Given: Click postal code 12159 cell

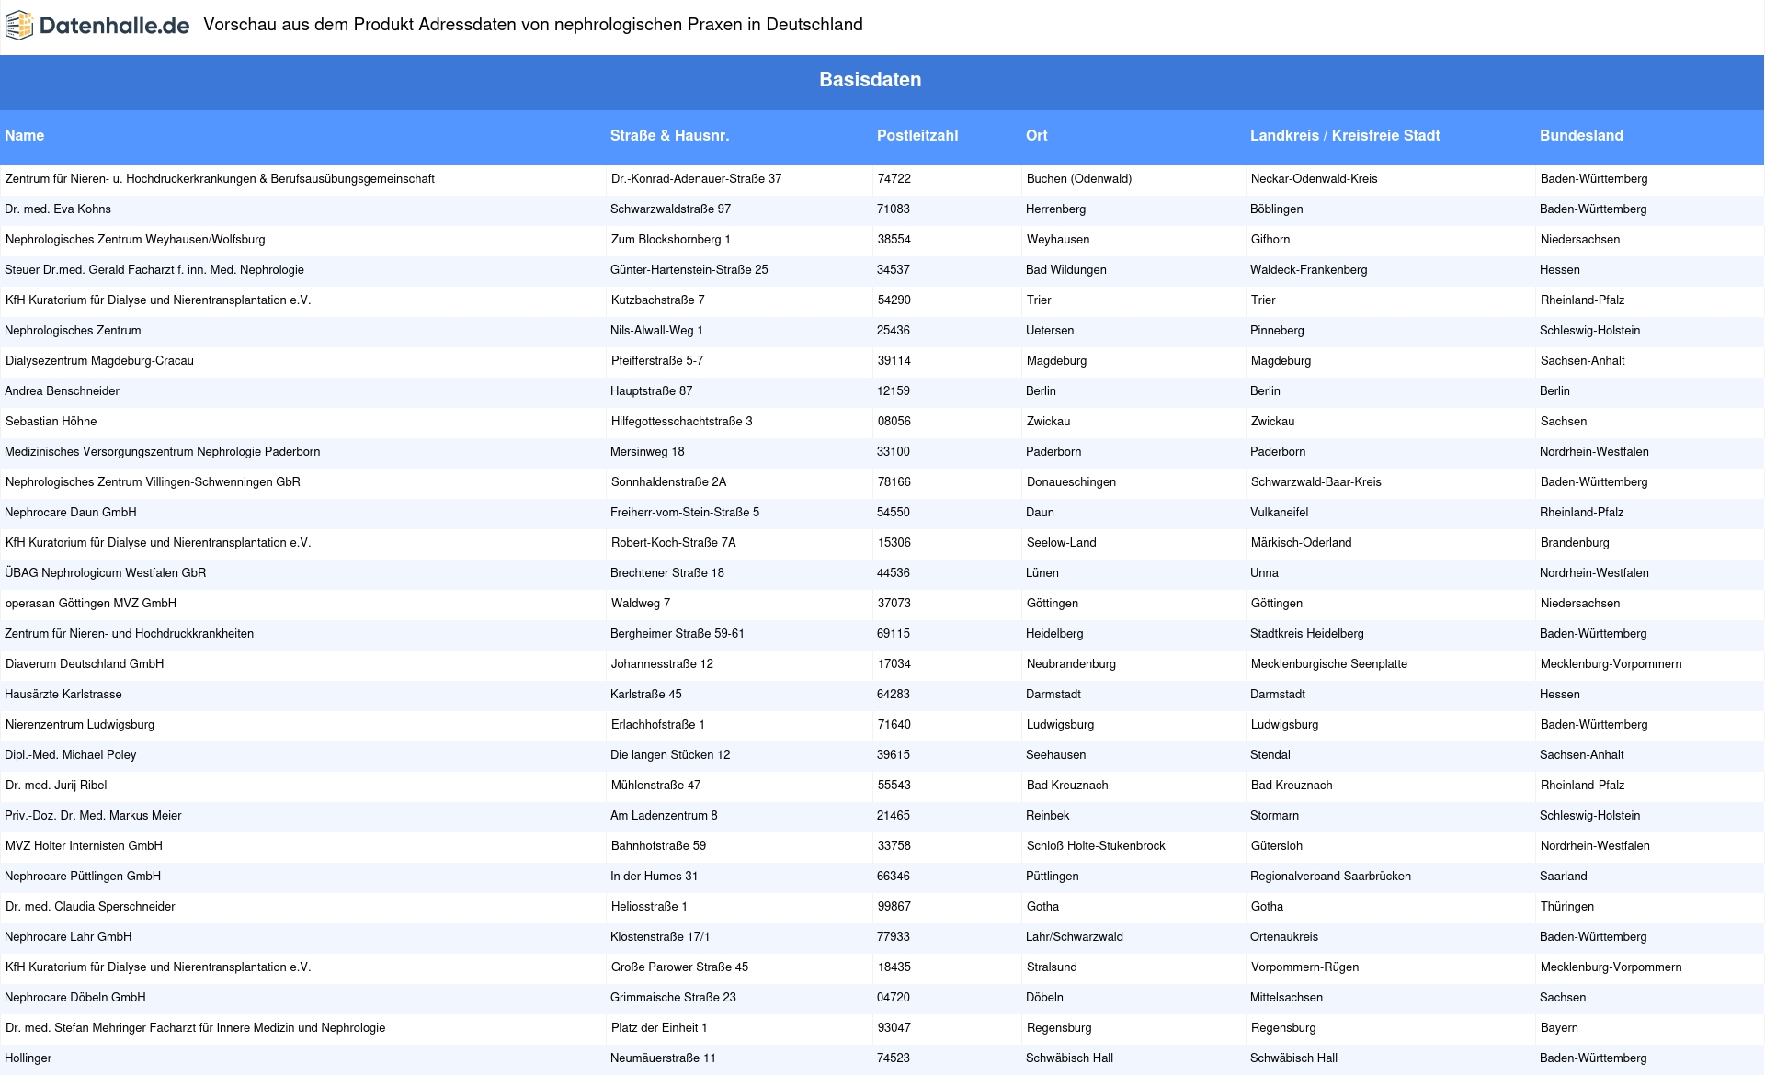Looking at the screenshot, I should click(x=893, y=391).
